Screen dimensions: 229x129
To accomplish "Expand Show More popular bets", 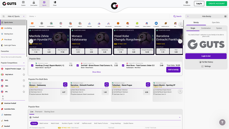I will point(96,72).
